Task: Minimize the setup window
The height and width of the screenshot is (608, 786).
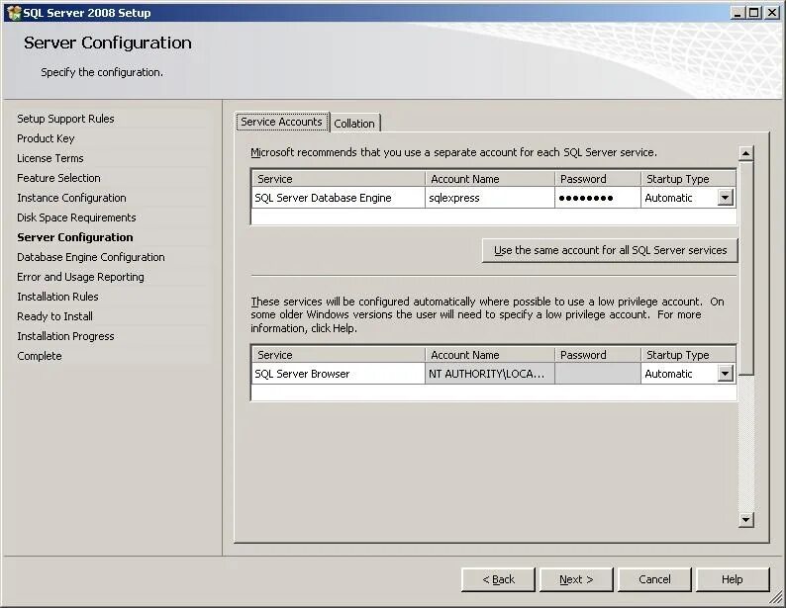Action: pos(737,13)
